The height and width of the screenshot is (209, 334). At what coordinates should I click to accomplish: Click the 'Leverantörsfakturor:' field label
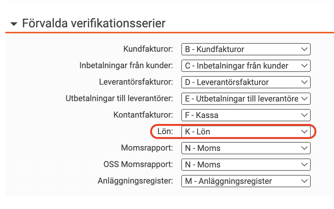coord(136,82)
